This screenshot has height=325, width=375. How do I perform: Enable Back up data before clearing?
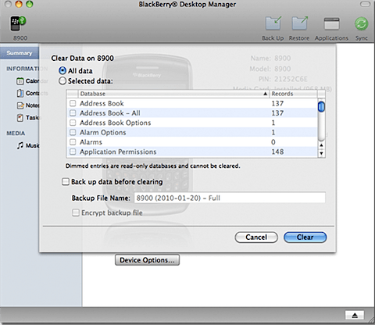pyautogui.click(x=66, y=181)
